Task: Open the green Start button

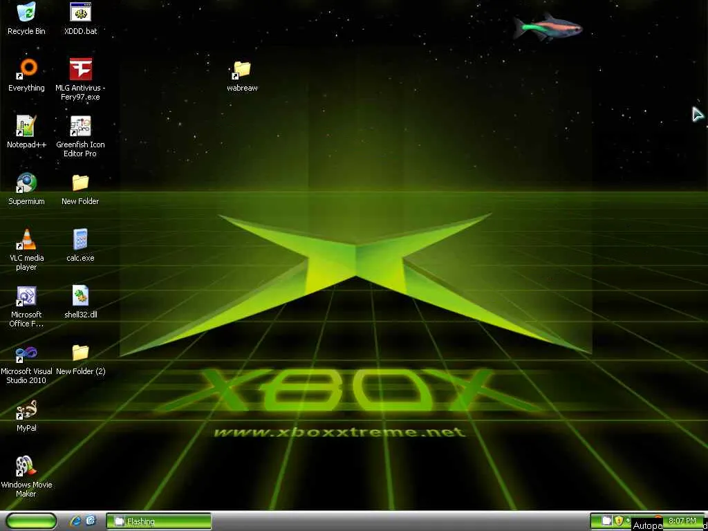Action: (32, 521)
